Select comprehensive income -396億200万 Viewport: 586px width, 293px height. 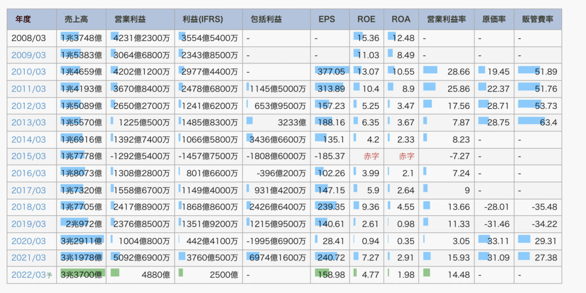pyautogui.click(x=281, y=173)
